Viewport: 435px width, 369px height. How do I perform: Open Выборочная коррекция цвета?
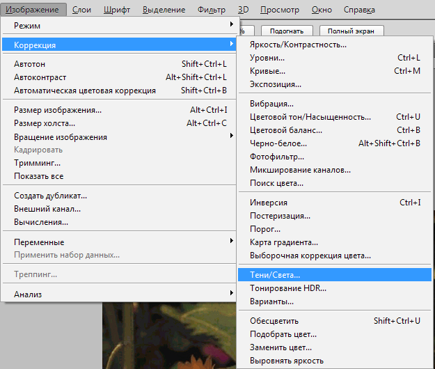click(x=335, y=256)
